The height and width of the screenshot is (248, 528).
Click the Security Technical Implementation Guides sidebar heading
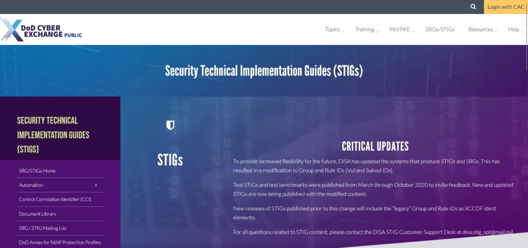[53, 135]
